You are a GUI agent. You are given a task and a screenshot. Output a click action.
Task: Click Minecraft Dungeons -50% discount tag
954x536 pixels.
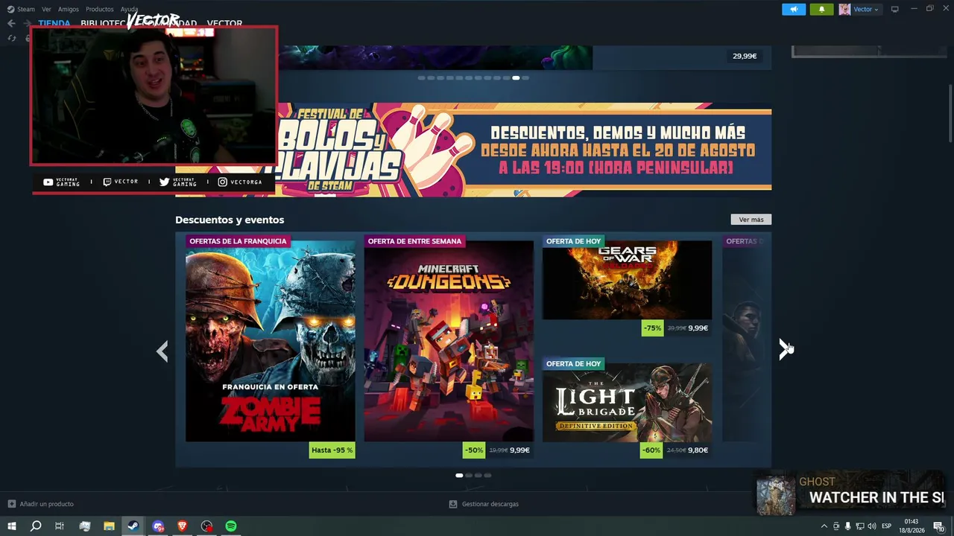point(474,450)
